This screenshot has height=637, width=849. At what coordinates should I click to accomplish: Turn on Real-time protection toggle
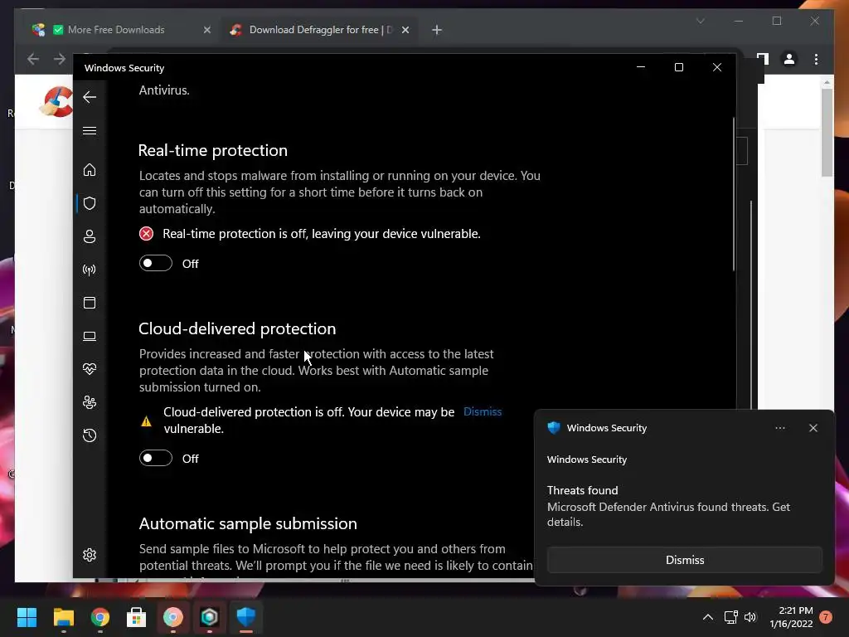pyautogui.click(x=156, y=263)
